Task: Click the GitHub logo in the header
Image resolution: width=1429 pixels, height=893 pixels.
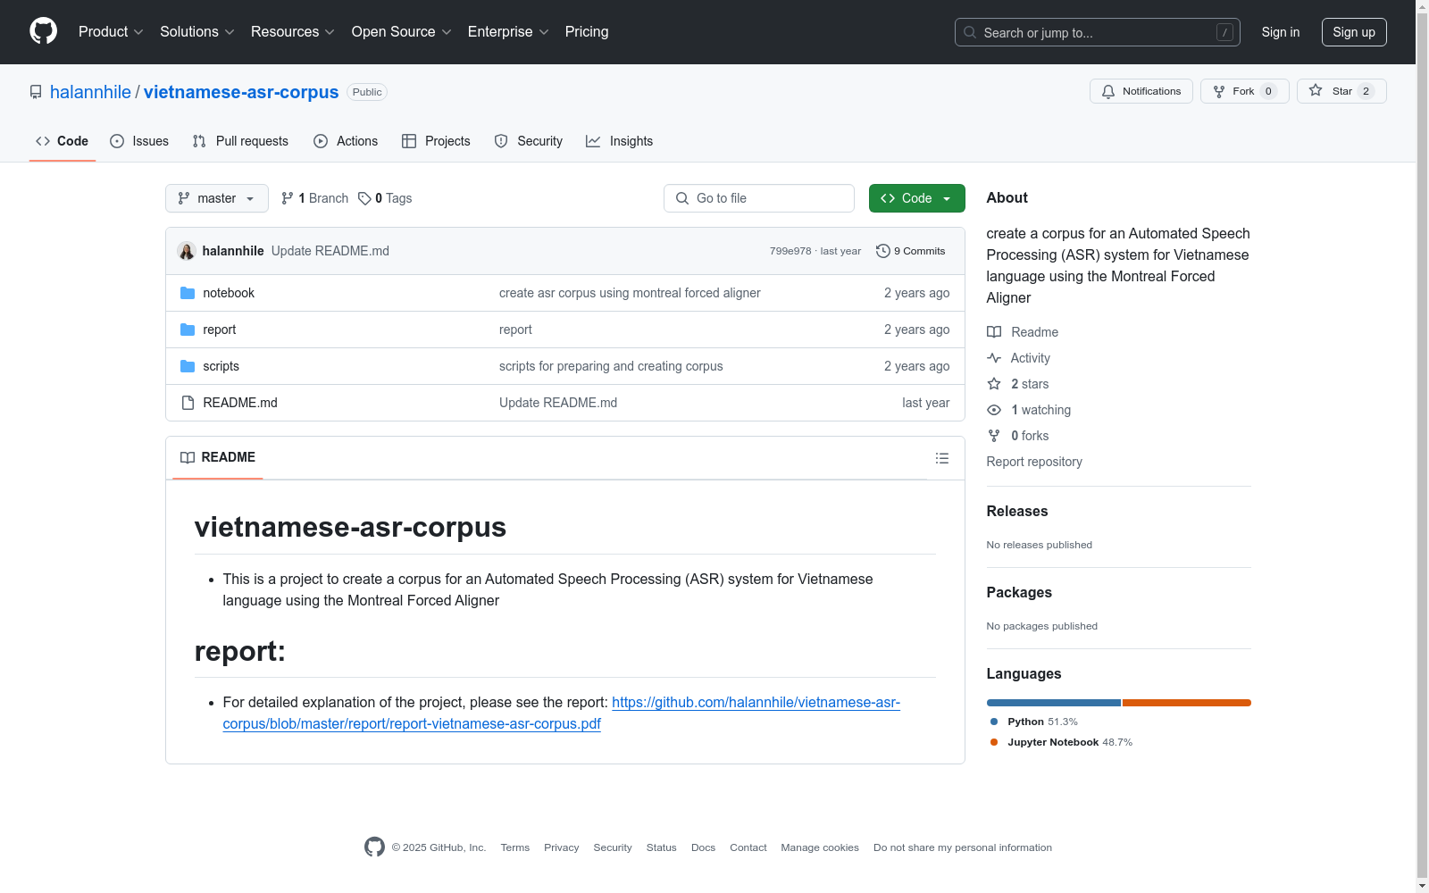Action: point(43,31)
